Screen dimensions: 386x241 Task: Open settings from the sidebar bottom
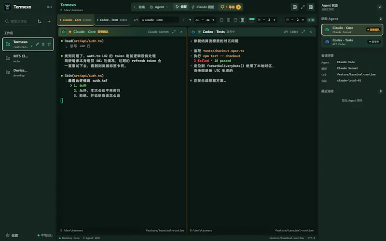pyautogui.click(x=12, y=235)
